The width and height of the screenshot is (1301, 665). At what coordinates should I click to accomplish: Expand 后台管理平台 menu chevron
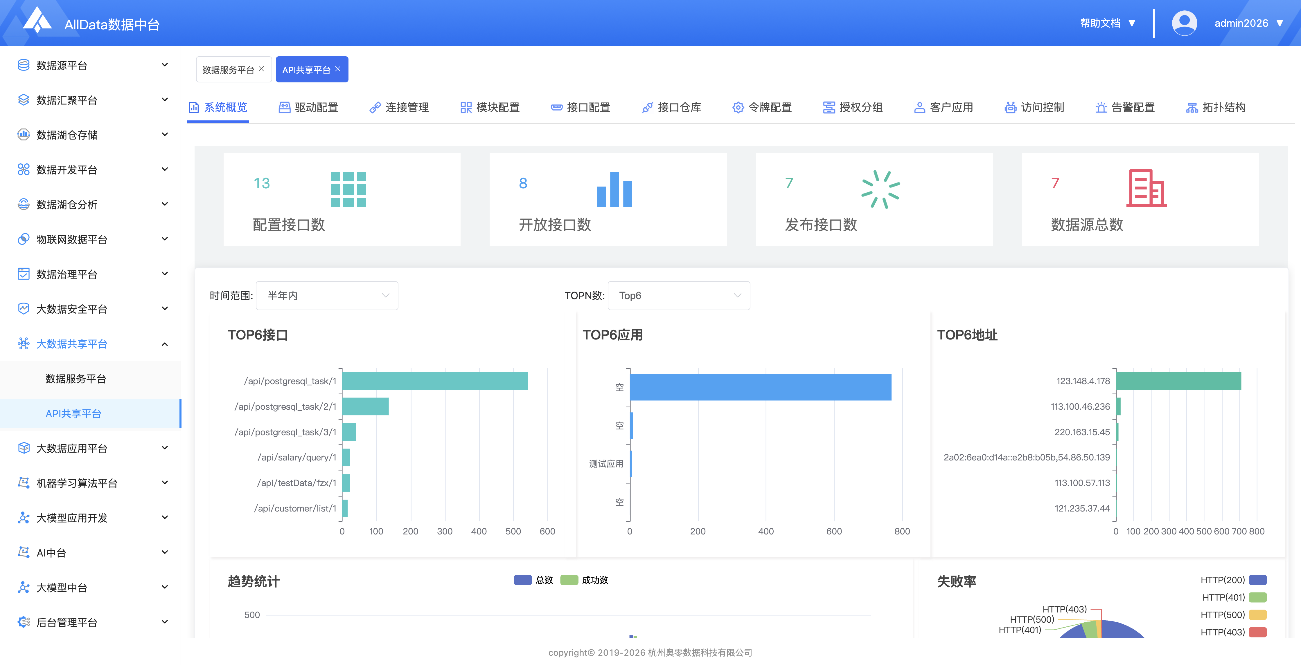165,622
